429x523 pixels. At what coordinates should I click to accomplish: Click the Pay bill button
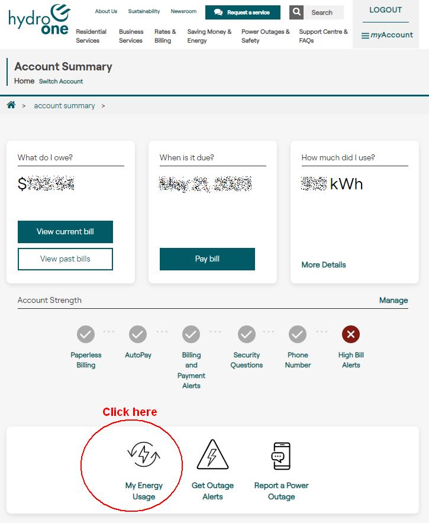(207, 259)
